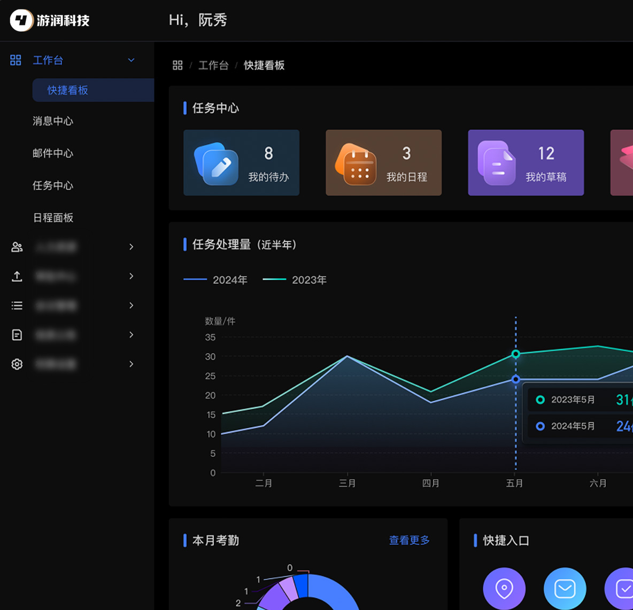Go to 邮件中心 in sidebar
This screenshot has width=633, height=610.
[x=53, y=153]
